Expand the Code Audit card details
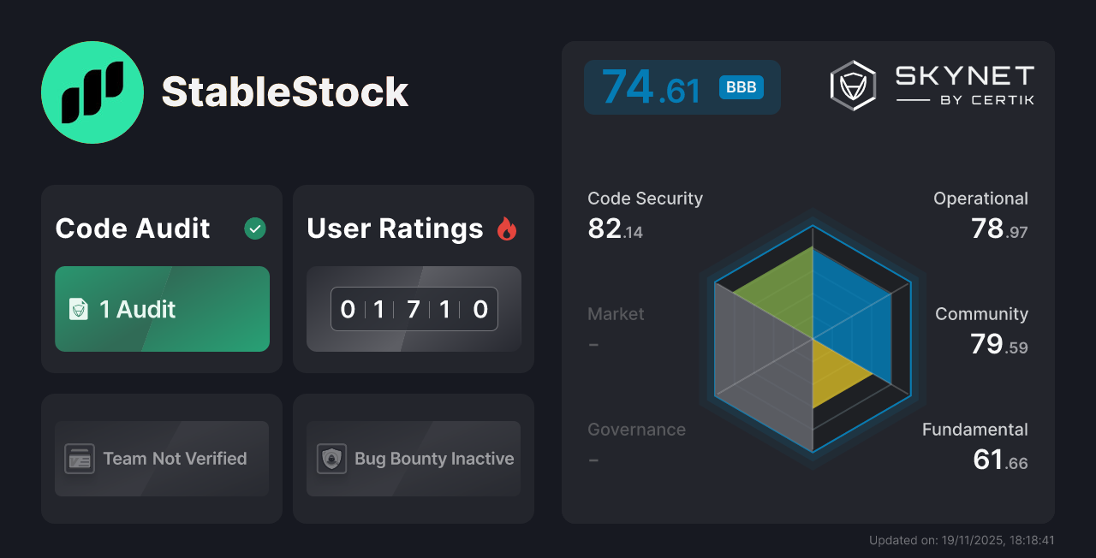Viewport: 1096px width, 558px height. [161, 278]
